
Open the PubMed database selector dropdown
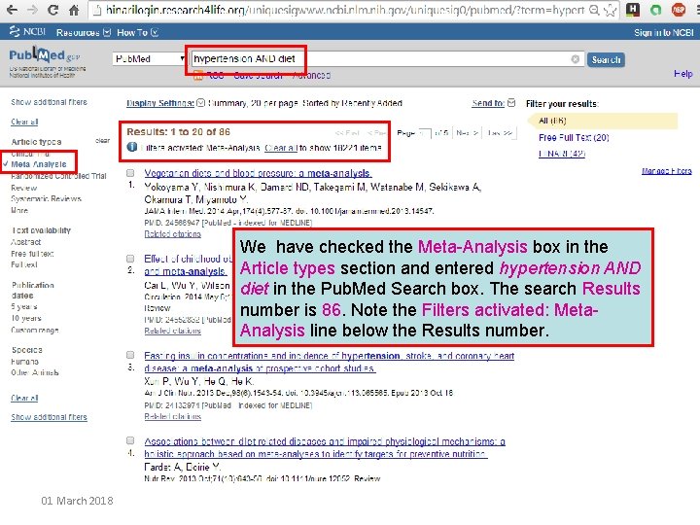[149, 59]
